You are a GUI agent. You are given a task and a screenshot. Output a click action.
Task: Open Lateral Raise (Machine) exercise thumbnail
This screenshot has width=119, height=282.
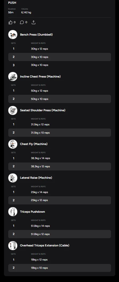click(x=13, y=178)
